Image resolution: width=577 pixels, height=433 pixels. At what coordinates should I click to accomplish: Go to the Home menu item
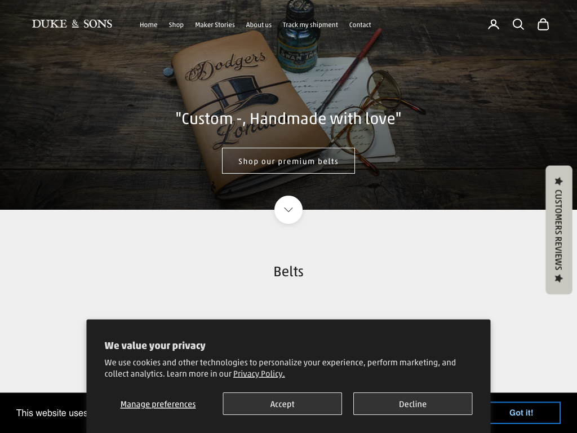click(148, 25)
